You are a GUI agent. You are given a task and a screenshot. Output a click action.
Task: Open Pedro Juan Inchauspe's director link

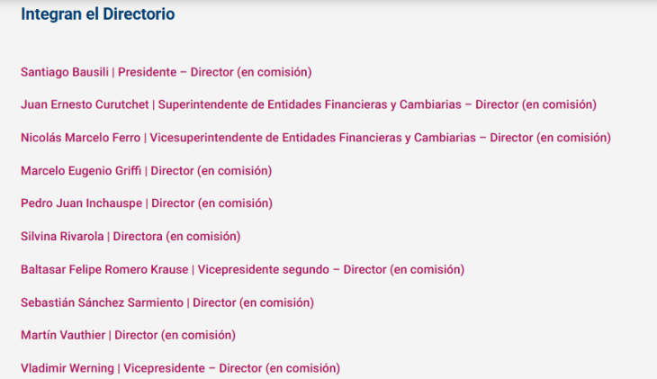[x=147, y=203]
